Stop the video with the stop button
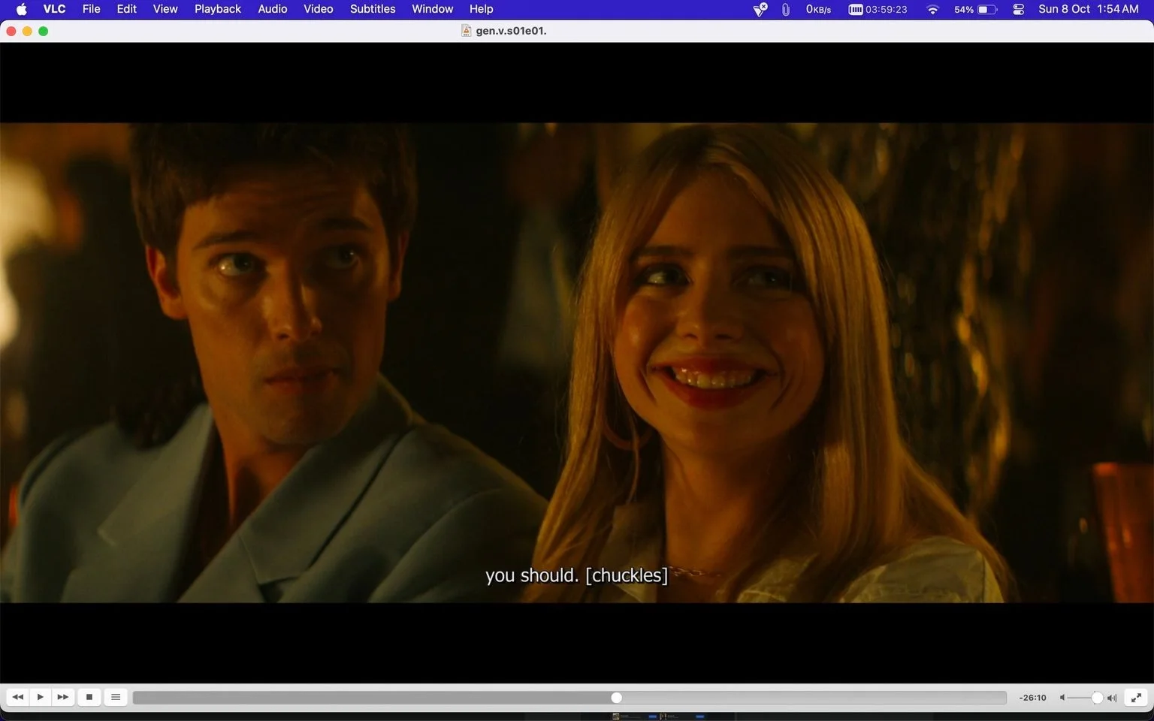The image size is (1154, 721). click(x=89, y=697)
